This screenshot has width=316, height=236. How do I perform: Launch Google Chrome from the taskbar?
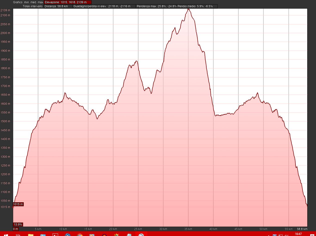80,235
